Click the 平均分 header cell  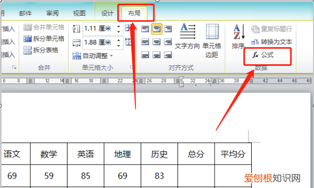pyautogui.click(x=233, y=154)
